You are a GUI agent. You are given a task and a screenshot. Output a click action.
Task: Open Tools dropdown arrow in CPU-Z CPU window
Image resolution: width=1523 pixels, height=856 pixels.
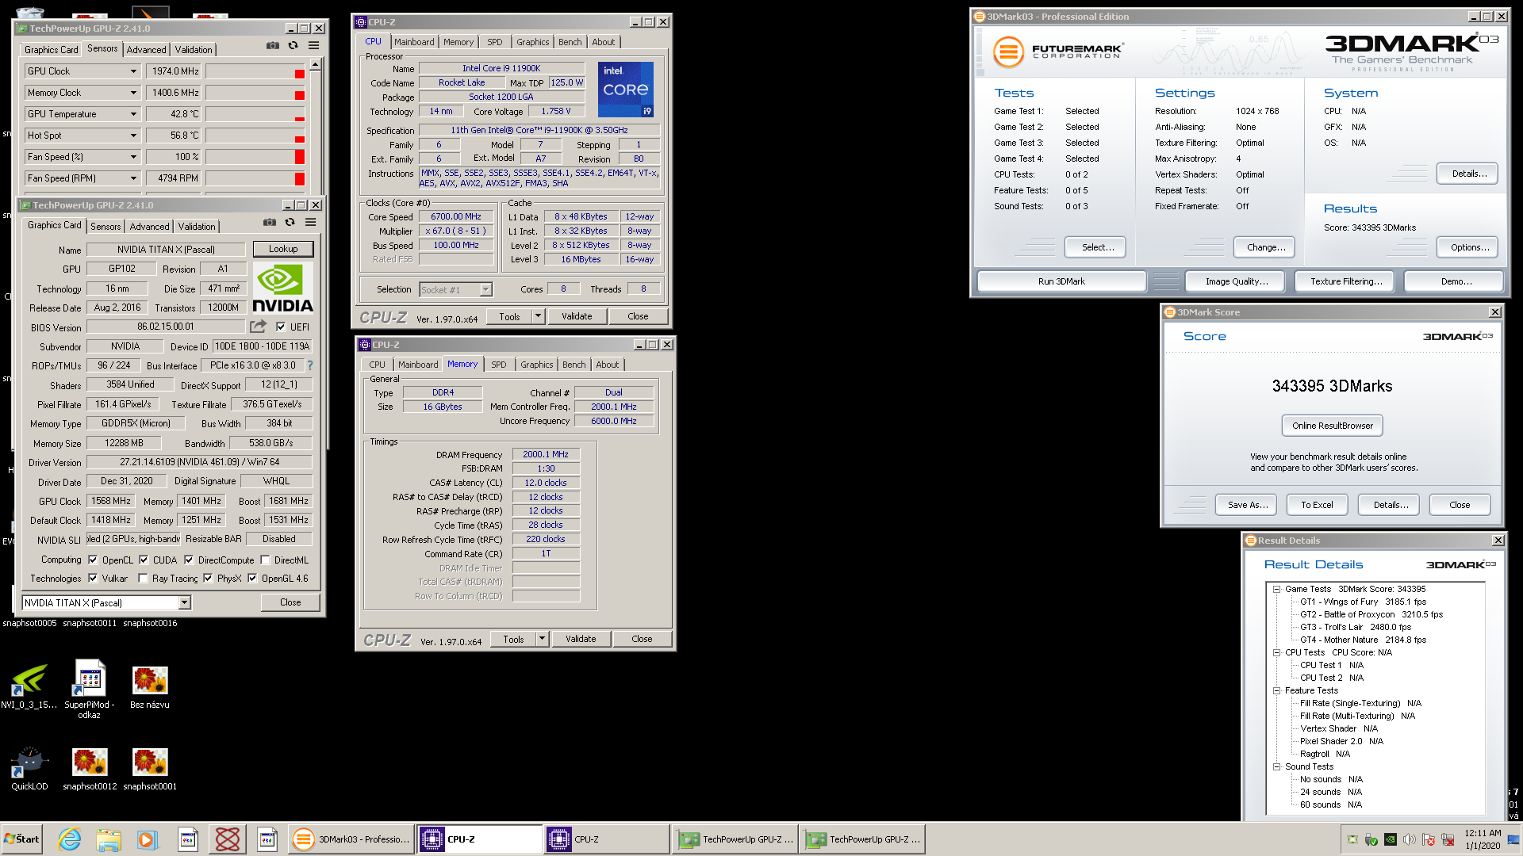point(538,315)
